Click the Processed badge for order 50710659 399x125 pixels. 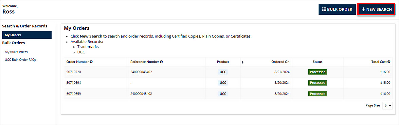pos(317,94)
